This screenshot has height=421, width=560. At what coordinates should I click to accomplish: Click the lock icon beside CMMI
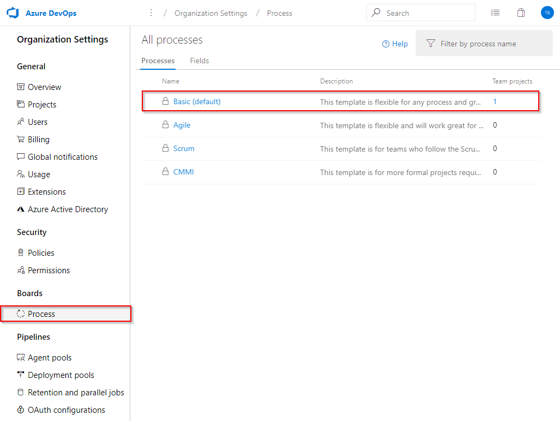pyautogui.click(x=165, y=172)
